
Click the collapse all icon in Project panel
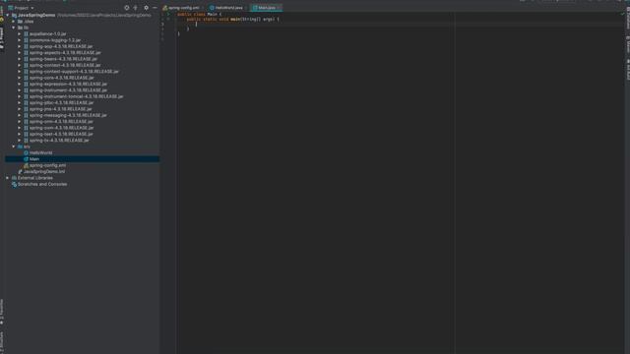(136, 8)
